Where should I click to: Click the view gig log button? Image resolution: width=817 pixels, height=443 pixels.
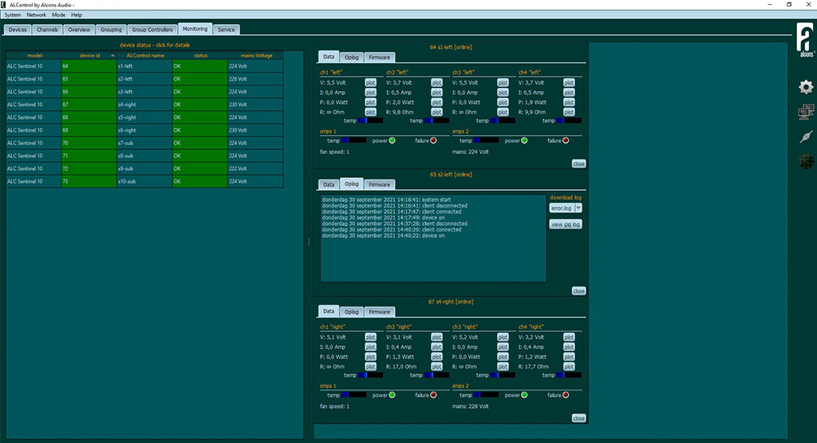point(566,224)
